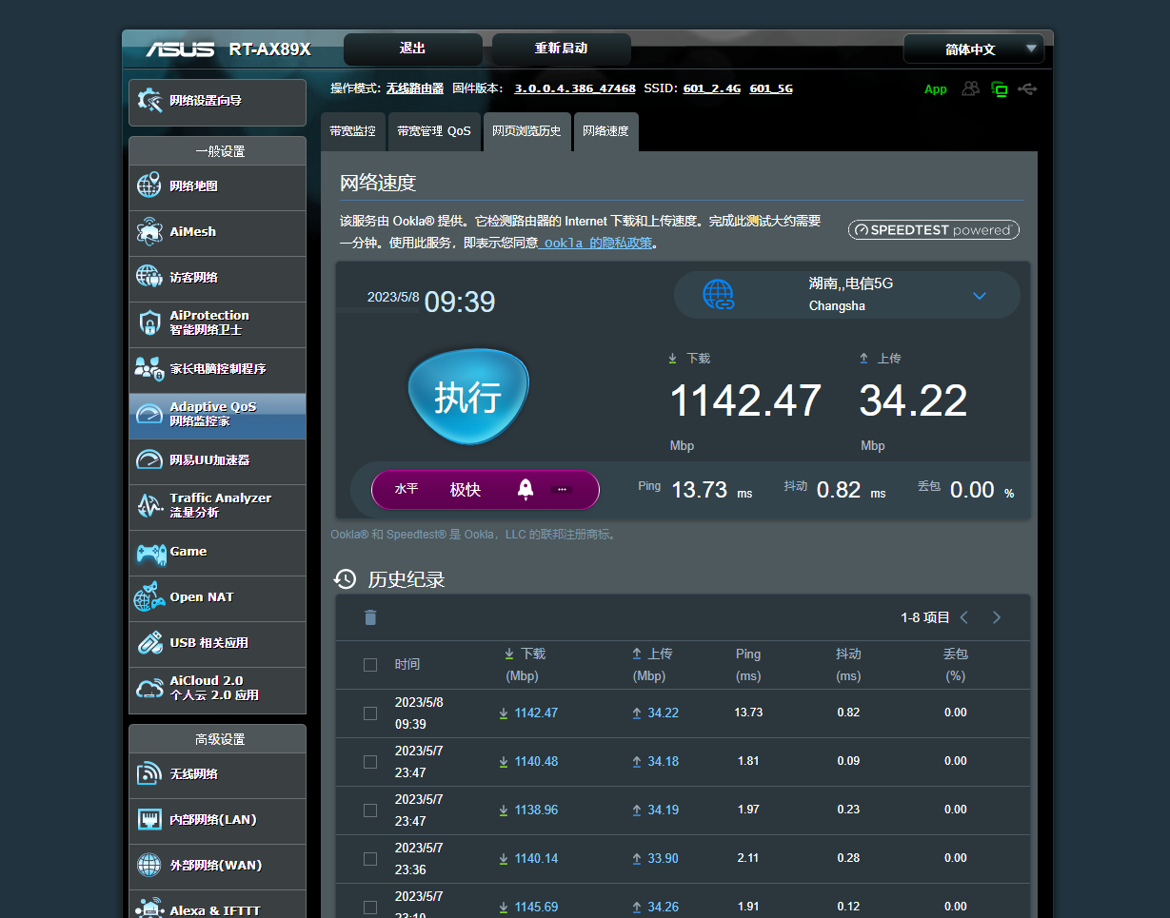1170x918 pixels.
Task: Select the Adaptive QoS gauge icon
Action: coord(149,414)
